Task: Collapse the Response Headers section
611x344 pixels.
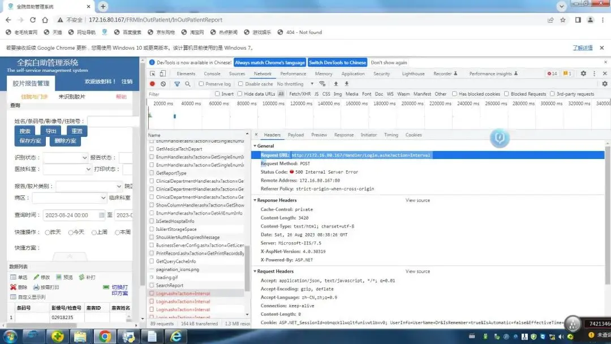Action: tap(255, 200)
